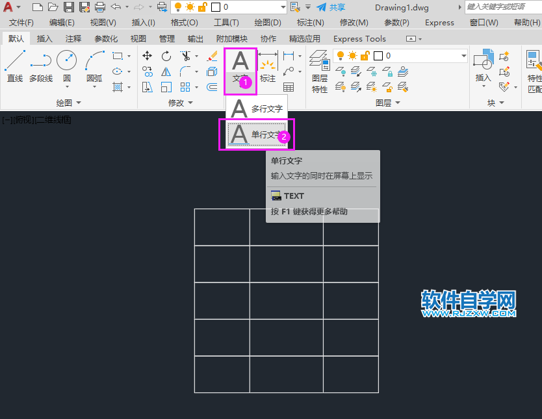
Task: Open the 格式(O) menu
Action: tap(184, 23)
